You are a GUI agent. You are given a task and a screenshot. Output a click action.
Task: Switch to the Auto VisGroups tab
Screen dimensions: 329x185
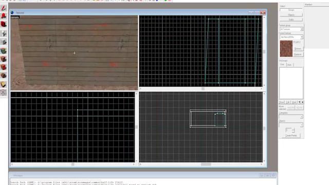(x=289, y=65)
